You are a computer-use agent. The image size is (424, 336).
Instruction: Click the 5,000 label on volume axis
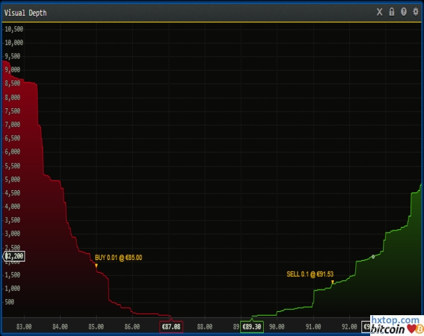pyautogui.click(x=13, y=179)
